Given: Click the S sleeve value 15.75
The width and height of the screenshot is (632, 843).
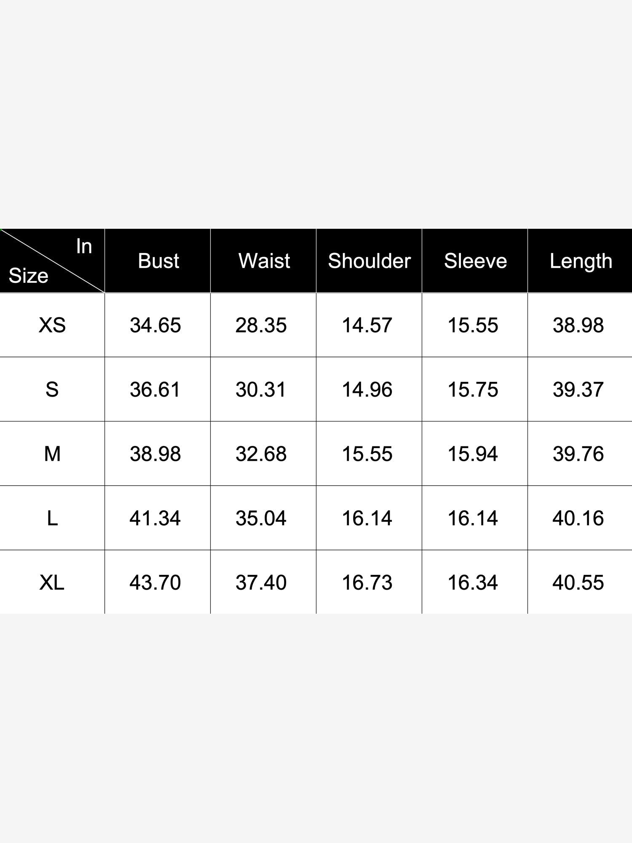Looking at the screenshot, I should [x=473, y=389].
